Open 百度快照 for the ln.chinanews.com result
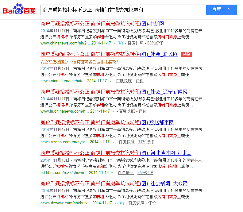 (127, 111)
